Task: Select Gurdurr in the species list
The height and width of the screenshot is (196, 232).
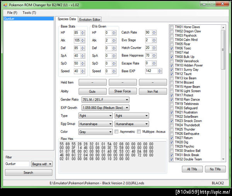Action: (29, 19)
